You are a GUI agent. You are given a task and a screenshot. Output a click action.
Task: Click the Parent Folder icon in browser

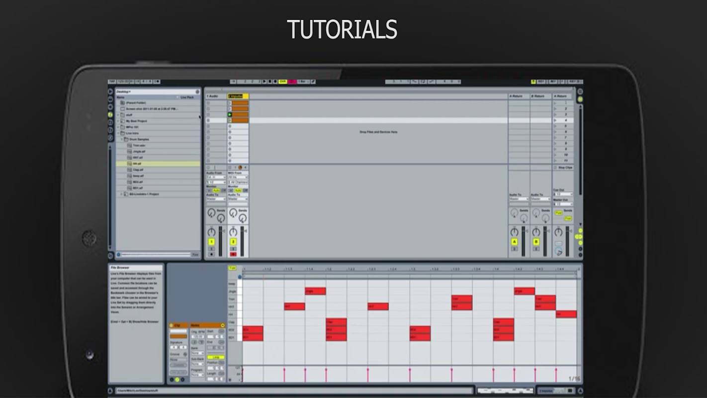pos(122,102)
